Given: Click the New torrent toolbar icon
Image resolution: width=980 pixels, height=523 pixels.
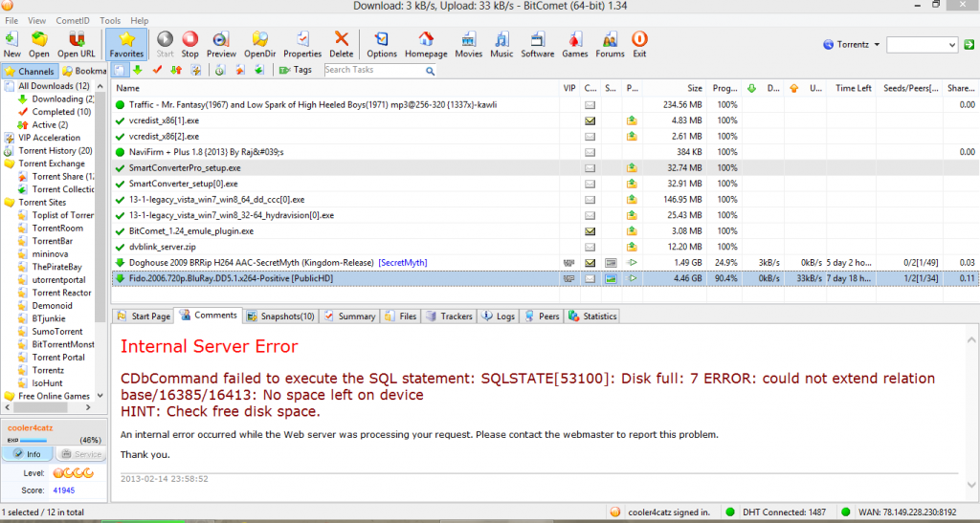Looking at the screenshot, I should coord(11,44).
